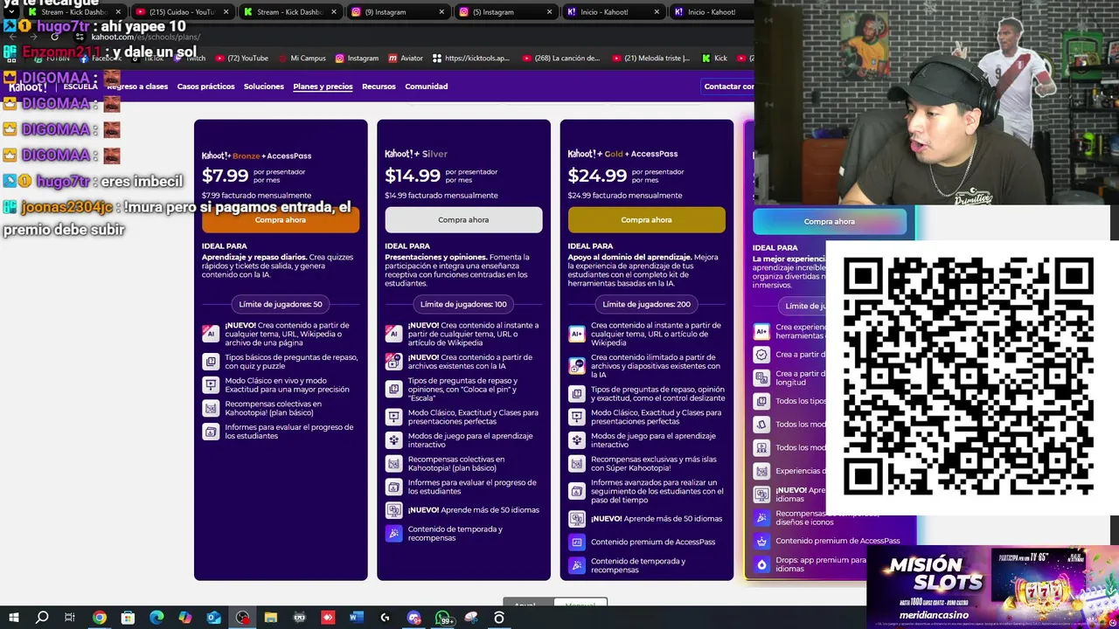Launch Microsoft Edge from the taskbar
The height and width of the screenshot is (629, 1119).
[x=156, y=618]
